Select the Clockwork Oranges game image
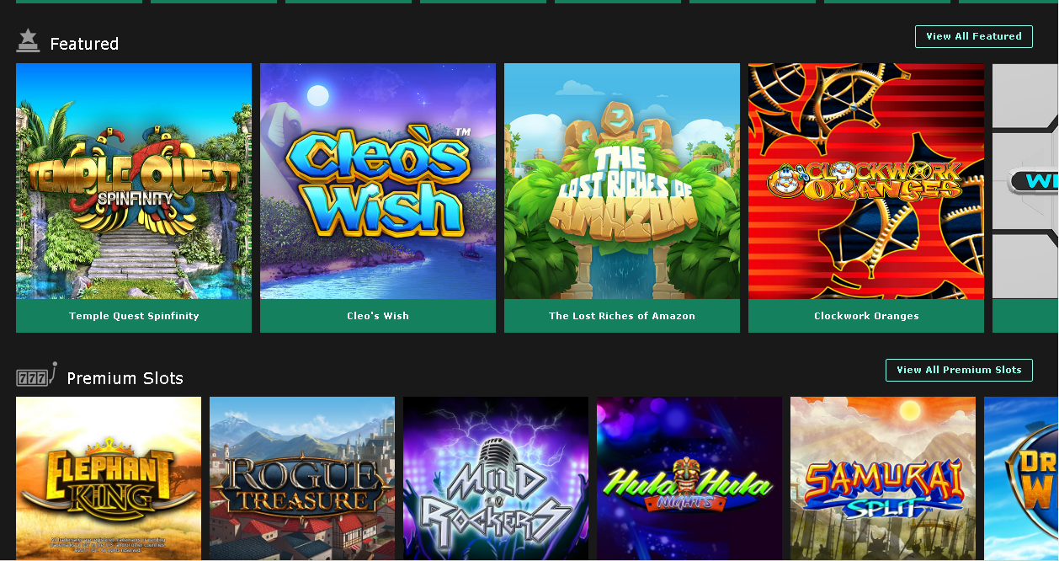 [x=866, y=181]
